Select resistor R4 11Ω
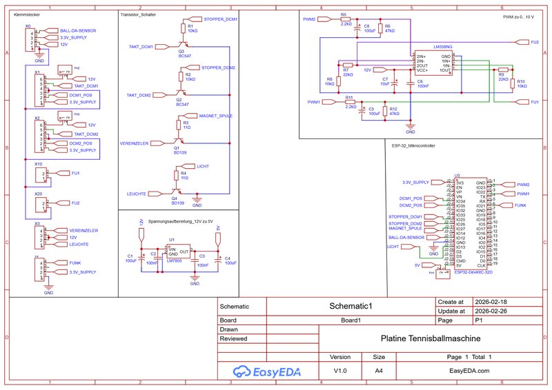 point(177,176)
